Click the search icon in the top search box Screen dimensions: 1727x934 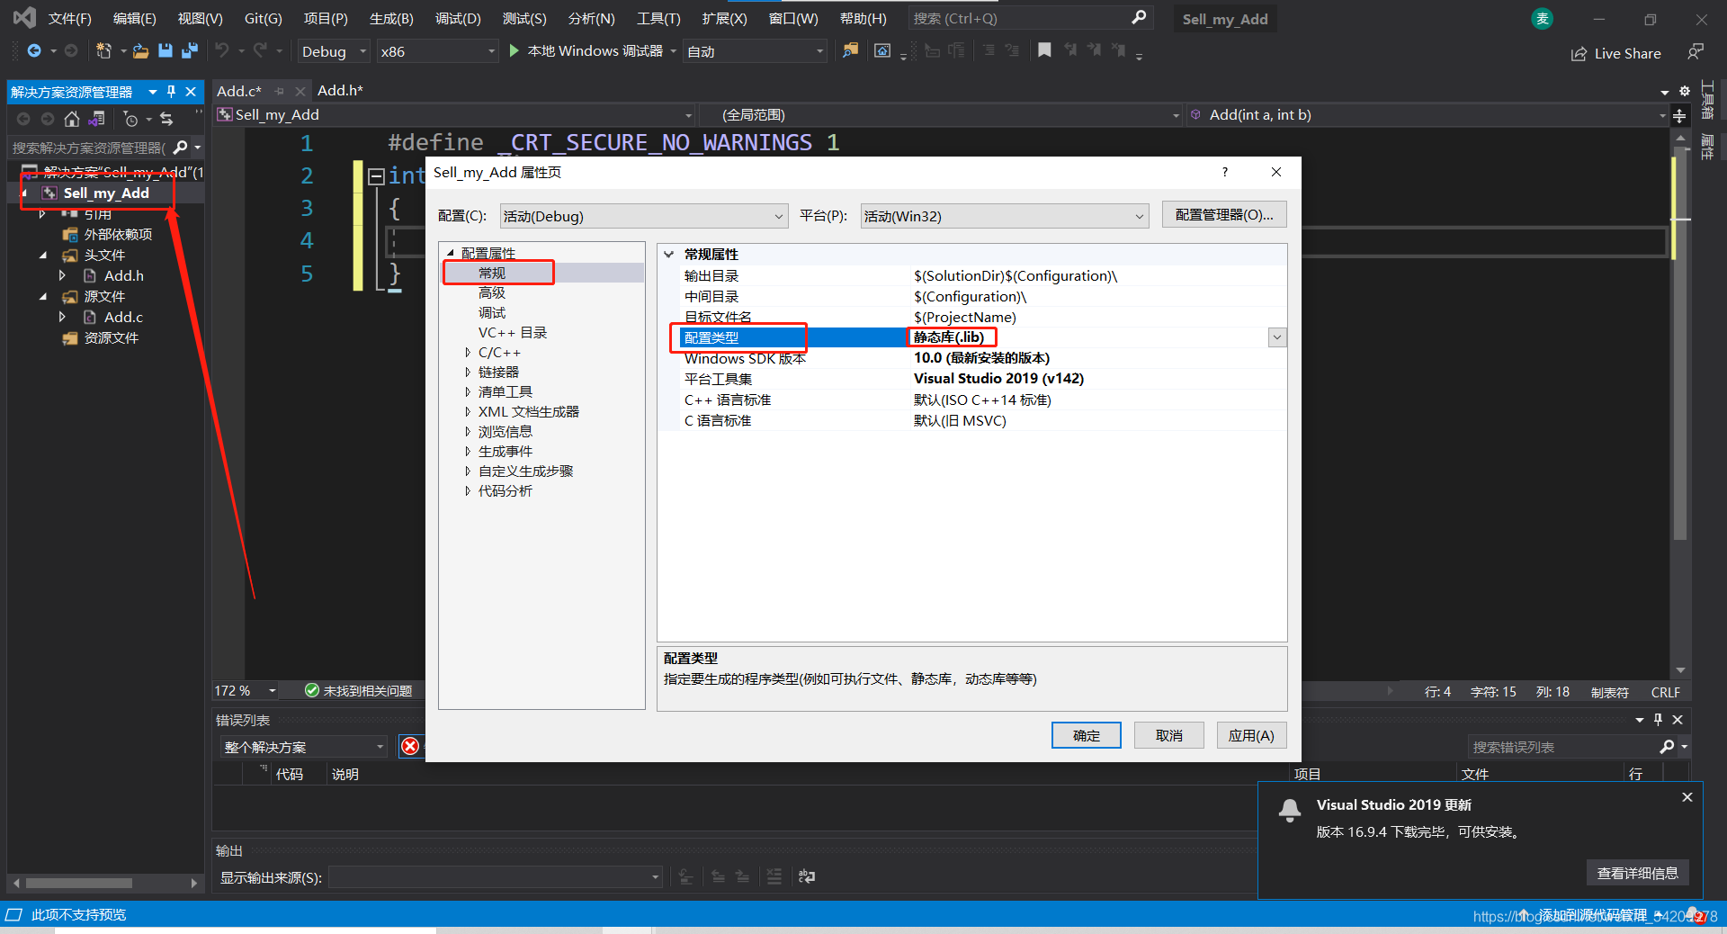pyautogui.click(x=1139, y=18)
